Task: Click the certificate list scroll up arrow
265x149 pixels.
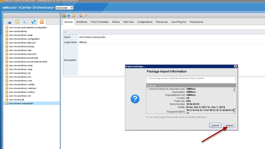Action: pyautogui.click(x=235, y=89)
